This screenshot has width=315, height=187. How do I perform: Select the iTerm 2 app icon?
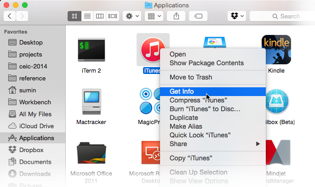92,50
